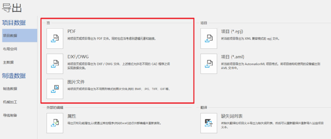Click the 项目 (*.aml) title
Viewport: 331px width, 139px height.
point(233,57)
